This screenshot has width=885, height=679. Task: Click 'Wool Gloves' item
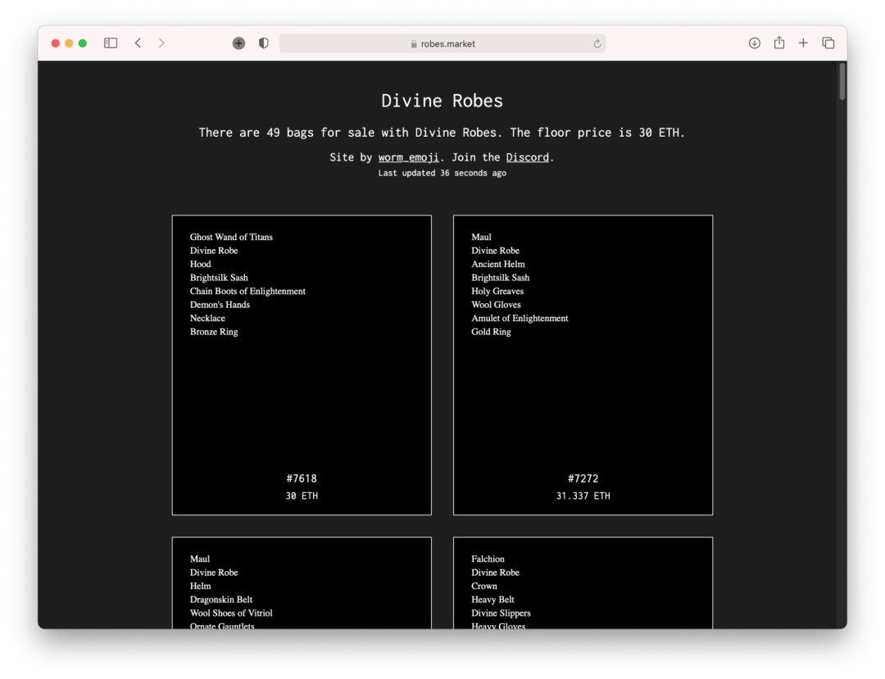click(496, 305)
